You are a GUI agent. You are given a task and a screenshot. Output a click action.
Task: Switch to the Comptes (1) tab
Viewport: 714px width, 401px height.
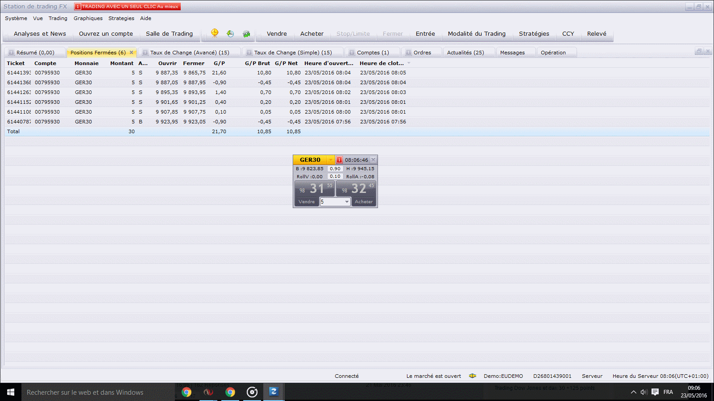tap(373, 53)
